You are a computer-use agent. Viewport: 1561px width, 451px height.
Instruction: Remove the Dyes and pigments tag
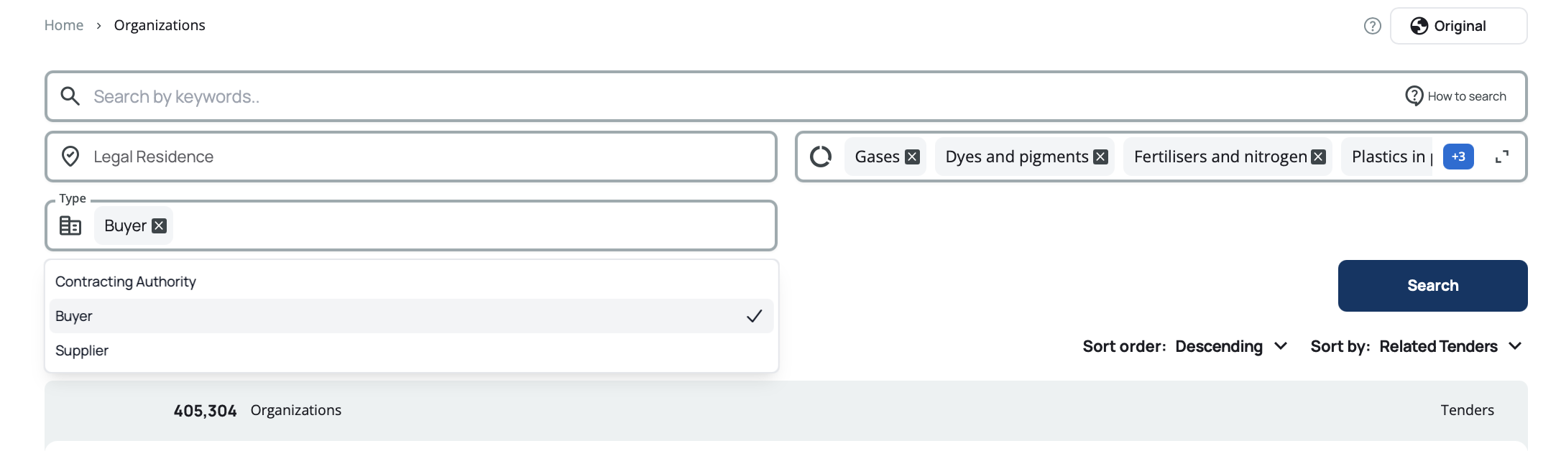tap(1100, 157)
